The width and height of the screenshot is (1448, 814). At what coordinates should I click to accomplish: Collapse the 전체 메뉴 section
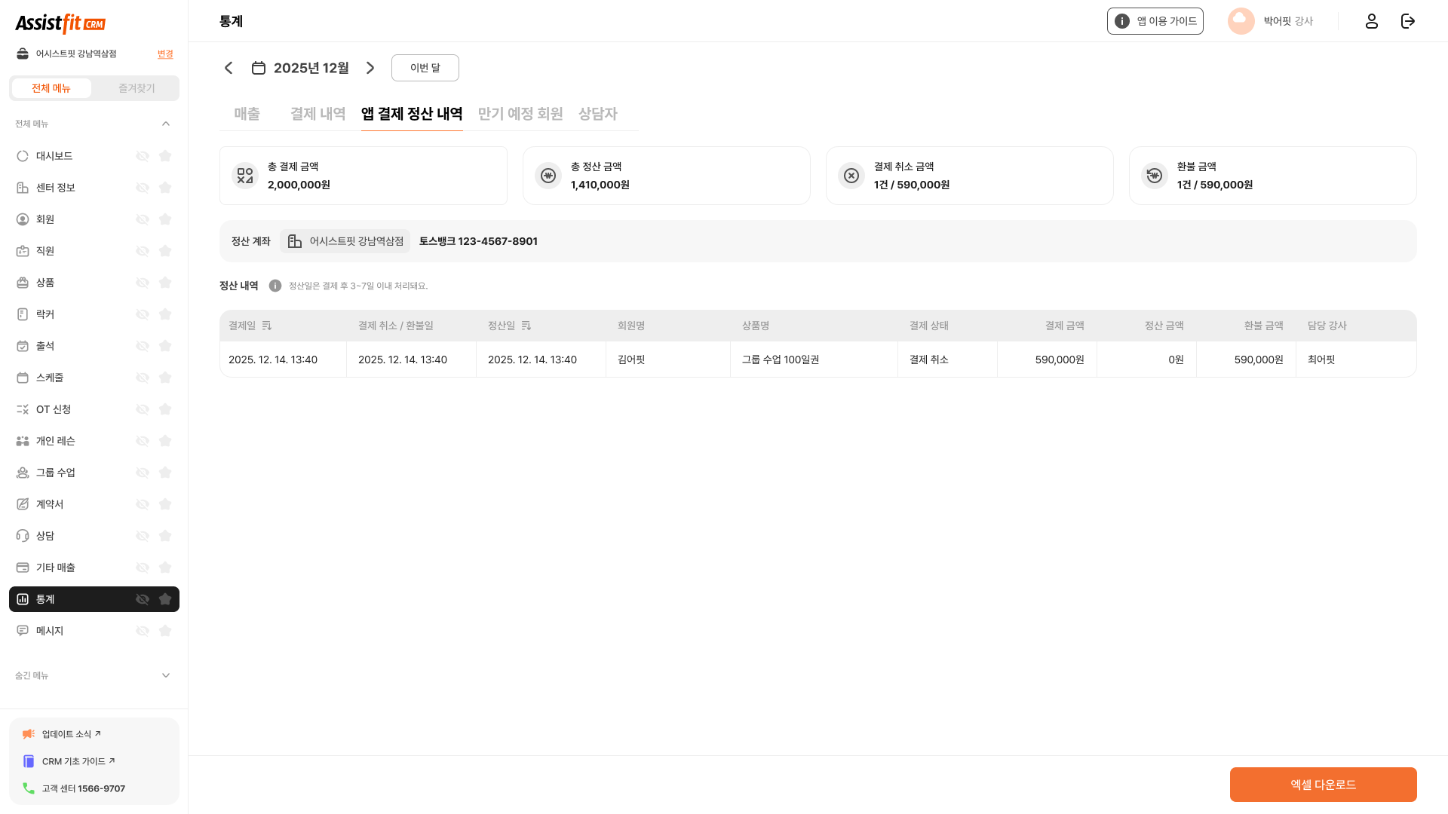[165, 124]
